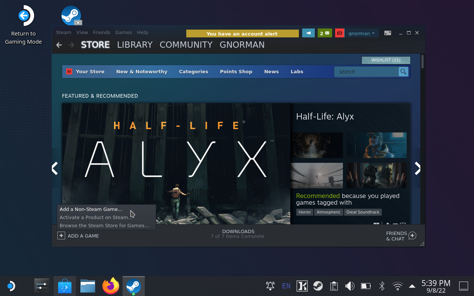The height and width of the screenshot is (296, 474).
Task: Show the previous featured game carousel arrow
Action: point(55,168)
